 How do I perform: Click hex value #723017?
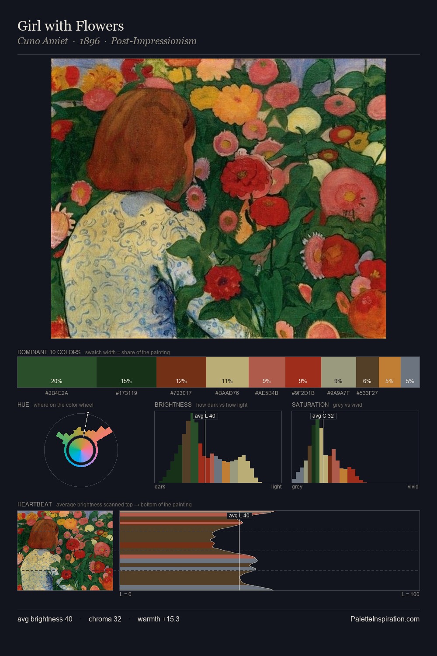pos(181,393)
